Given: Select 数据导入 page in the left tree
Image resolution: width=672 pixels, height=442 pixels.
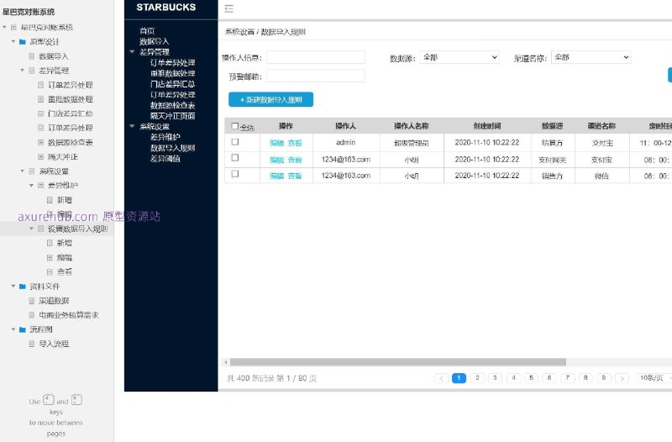Looking at the screenshot, I should (54, 56).
